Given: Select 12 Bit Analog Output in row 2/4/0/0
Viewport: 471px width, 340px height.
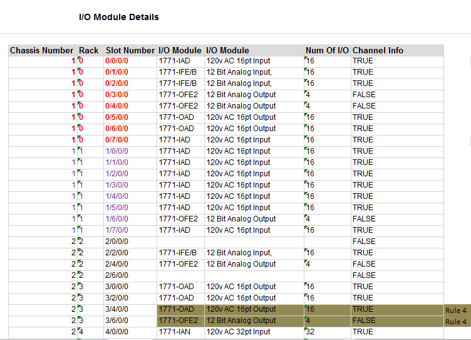Looking at the screenshot, I should pos(254,264).
